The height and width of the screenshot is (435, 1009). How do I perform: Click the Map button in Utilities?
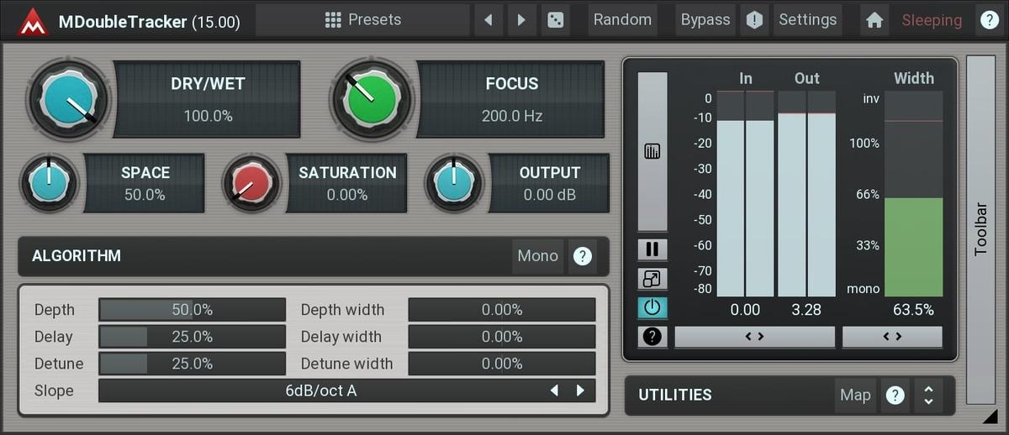point(855,395)
